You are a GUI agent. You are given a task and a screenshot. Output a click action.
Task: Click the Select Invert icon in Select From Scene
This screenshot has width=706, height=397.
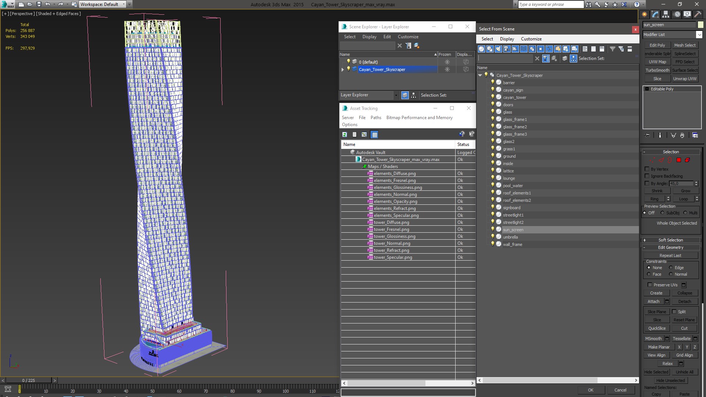click(602, 49)
